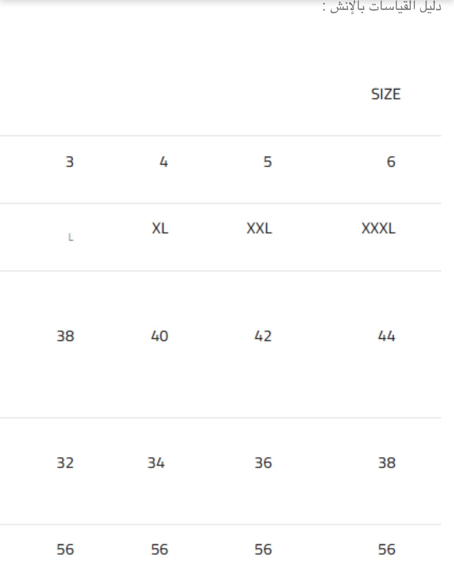The height and width of the screenshot is (582, 454).
Task: Click the XXXL size label
Action: point(379,229)
